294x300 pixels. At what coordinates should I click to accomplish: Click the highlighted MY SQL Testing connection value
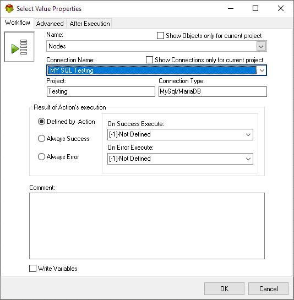(x=152, y=70)
